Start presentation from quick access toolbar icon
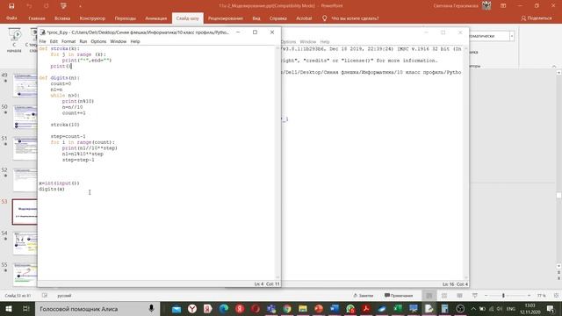 point(63,6)
